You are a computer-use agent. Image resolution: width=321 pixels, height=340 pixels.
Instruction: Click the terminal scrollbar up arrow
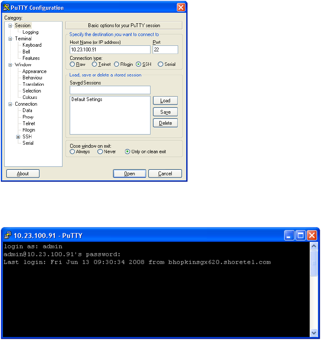pos(314,246)
